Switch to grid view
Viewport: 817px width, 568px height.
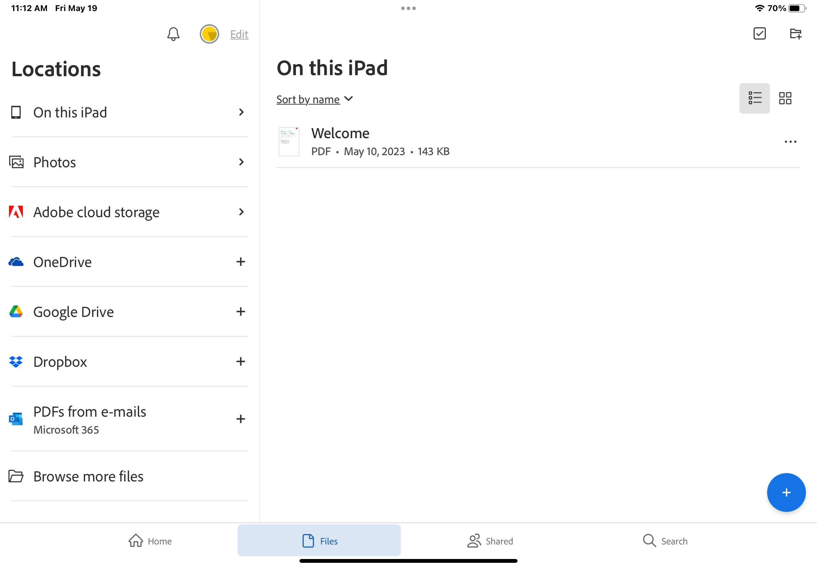point(785,98)
